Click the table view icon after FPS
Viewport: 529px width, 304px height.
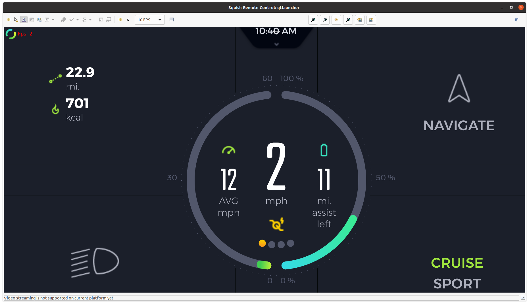point(172,20)
